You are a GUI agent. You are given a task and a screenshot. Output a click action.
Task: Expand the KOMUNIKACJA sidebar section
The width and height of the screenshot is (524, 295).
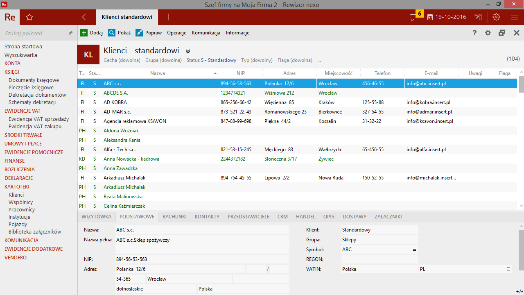pos(21,241)
